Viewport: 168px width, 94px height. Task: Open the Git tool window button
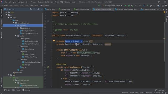[7, 90]
